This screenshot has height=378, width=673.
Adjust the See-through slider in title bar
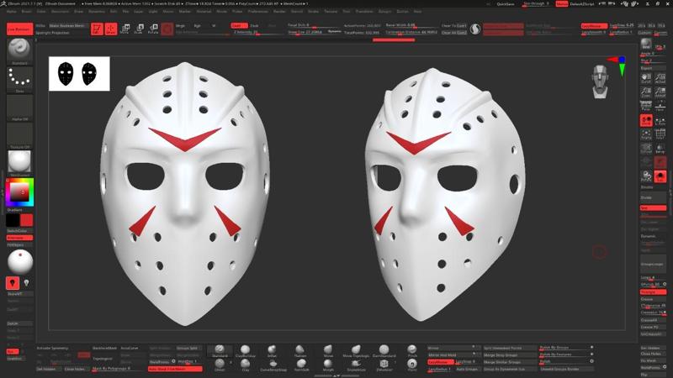[x=537, y=4]
